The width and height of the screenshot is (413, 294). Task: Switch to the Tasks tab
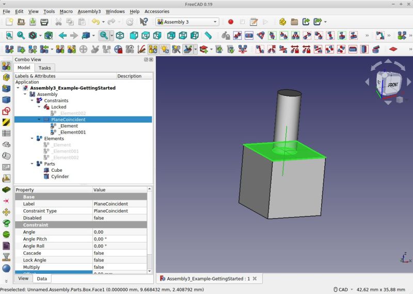click(x=45, y=68)
